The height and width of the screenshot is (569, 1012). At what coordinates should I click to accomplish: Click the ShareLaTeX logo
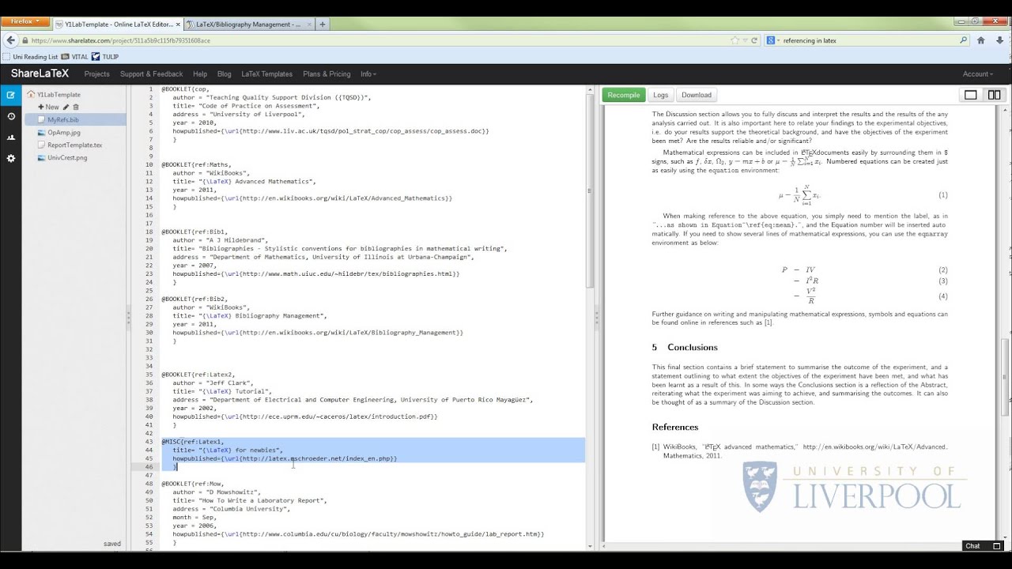(40, 73)
